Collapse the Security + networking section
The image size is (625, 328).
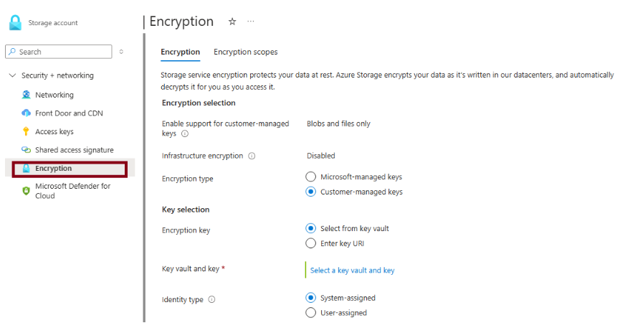pyautogui.click(x=12, y=75)
